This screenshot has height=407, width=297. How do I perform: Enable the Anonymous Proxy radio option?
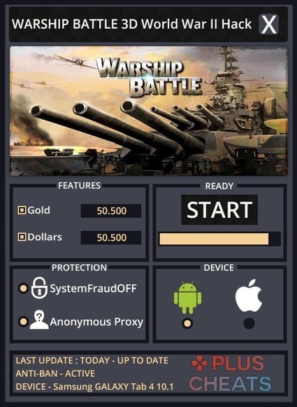pos(23,322)
